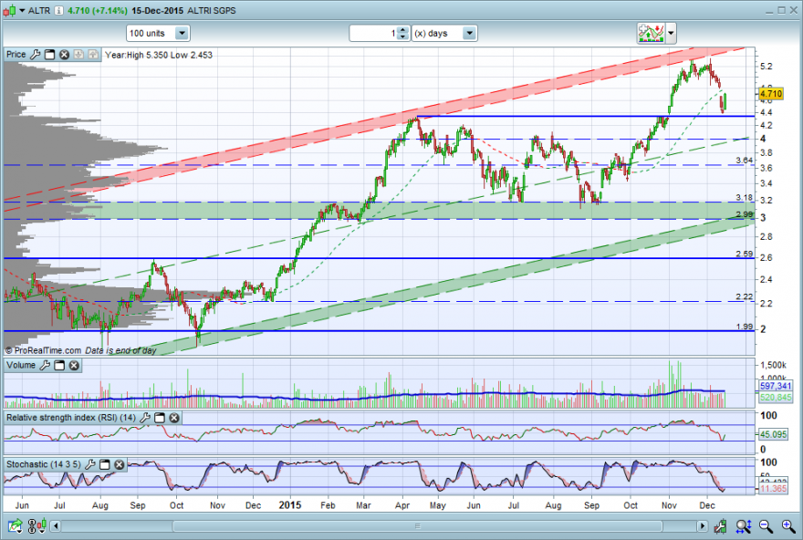Open RSI panel settings wrench
Viewport: 803px width, 540px height.
point(145,418)
